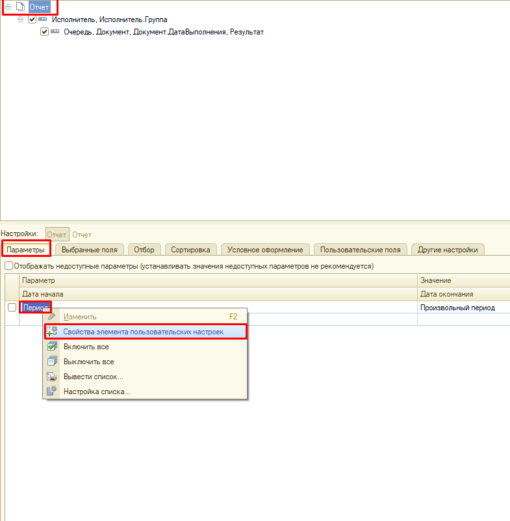The image size is (510, 521).
Task: Collapse the Исполнитель grouping node
Action: coord(20,20)
